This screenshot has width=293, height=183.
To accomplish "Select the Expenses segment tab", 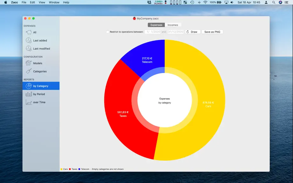I will 156,25.
